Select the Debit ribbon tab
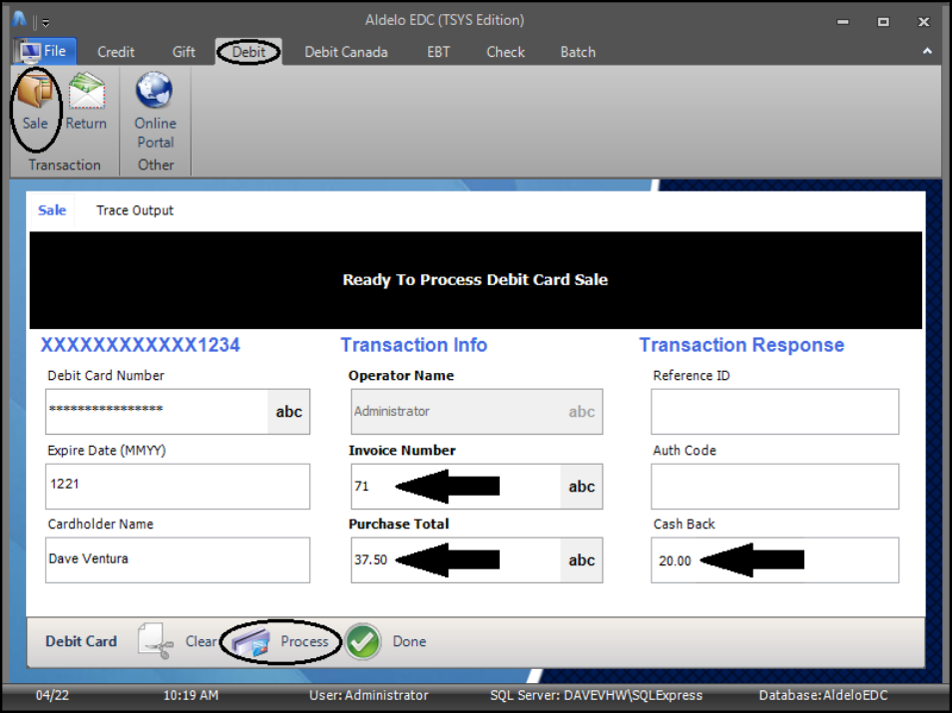 point(248,52)
